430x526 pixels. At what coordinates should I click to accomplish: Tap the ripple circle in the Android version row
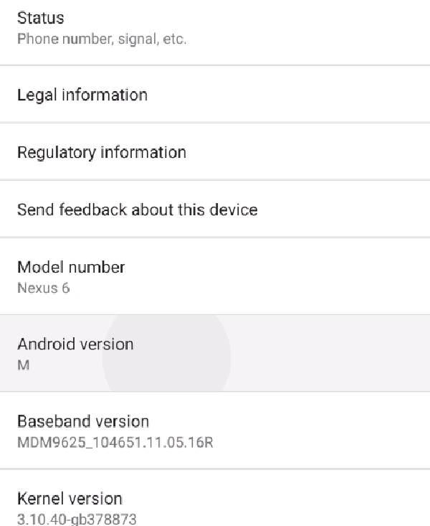[x=166, y=353]
